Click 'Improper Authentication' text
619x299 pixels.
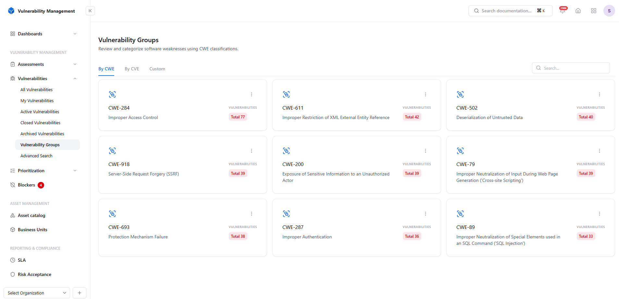pos(307,237)
